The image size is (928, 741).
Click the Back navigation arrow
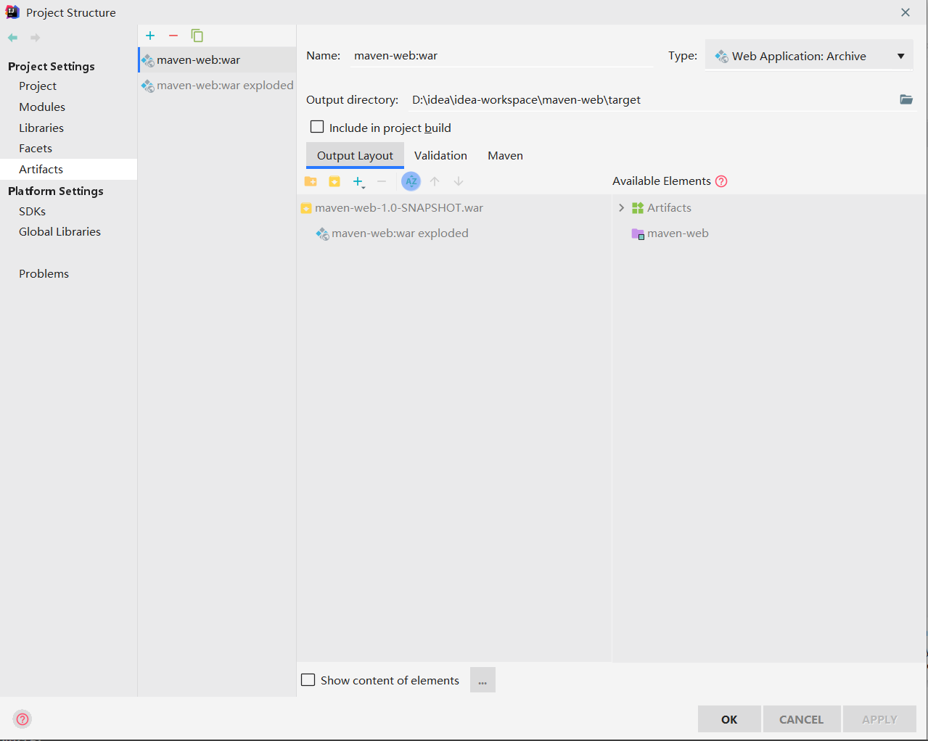(13, 38)
